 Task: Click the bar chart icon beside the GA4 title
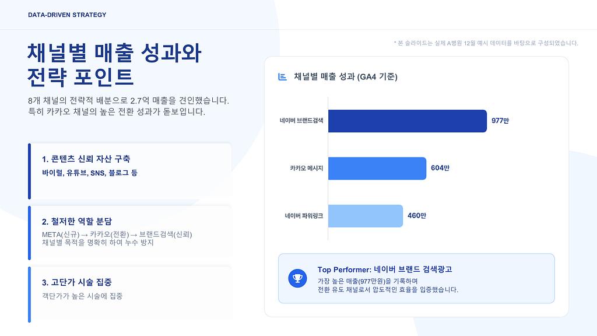[283, 77]
